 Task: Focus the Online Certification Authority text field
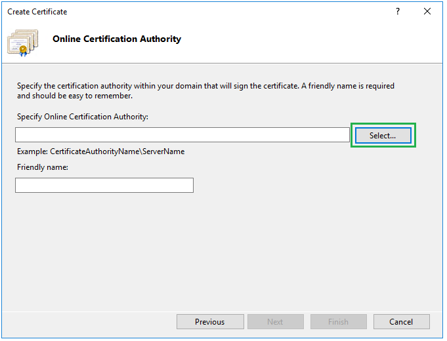[182, 135]
